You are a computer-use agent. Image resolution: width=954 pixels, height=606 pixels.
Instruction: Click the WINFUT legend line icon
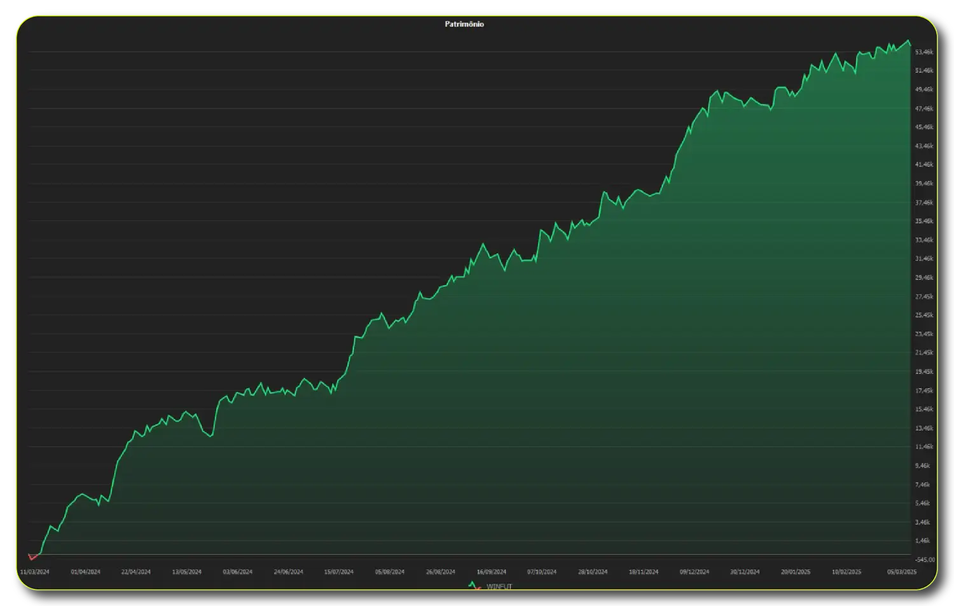tap(474, 586)
